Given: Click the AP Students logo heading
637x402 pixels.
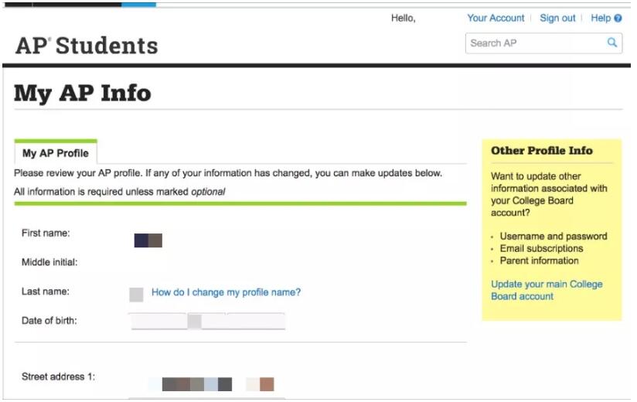Looking at the screenshot, I should tap(87, 46).
